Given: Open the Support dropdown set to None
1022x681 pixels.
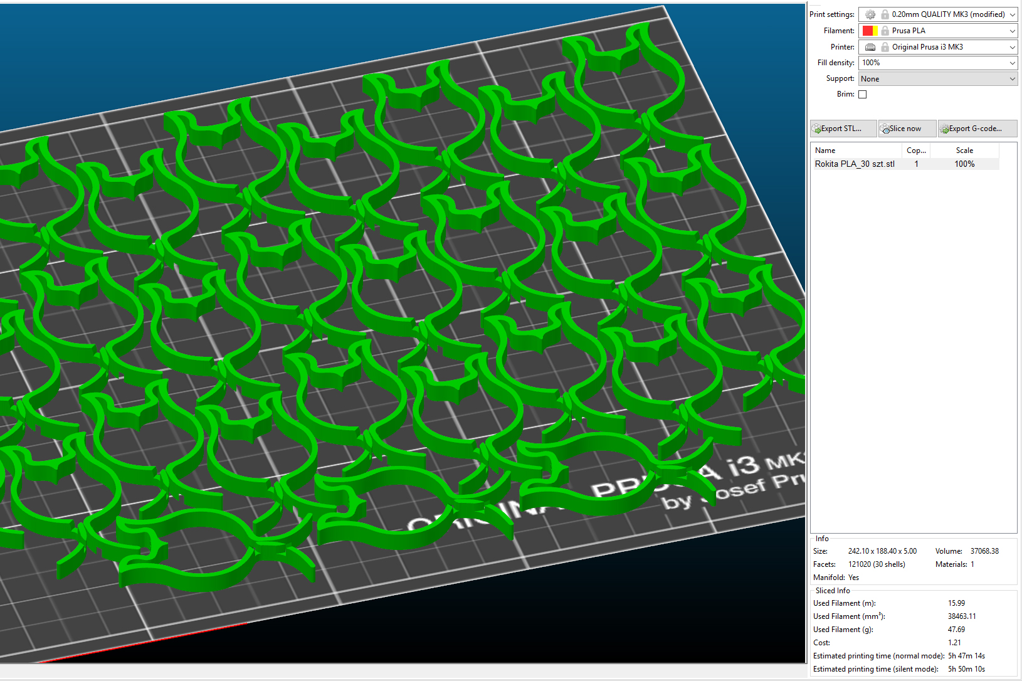Looking at the screenshot, I should click(x=937, y=79).
